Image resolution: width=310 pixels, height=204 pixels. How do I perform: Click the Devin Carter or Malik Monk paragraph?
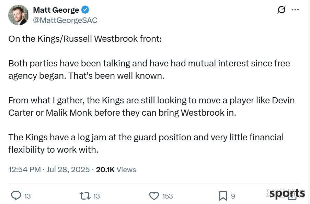[x=151, y=106]
